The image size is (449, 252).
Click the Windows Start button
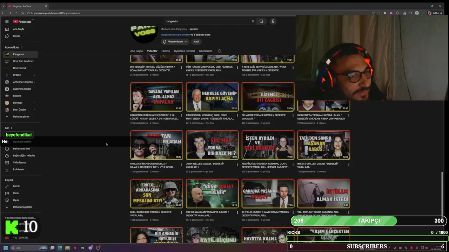[x=6, y=248]
